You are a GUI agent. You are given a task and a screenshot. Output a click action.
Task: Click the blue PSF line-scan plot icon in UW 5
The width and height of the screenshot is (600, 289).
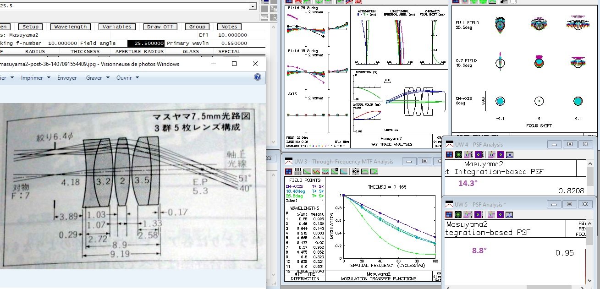tap(510, 214)
